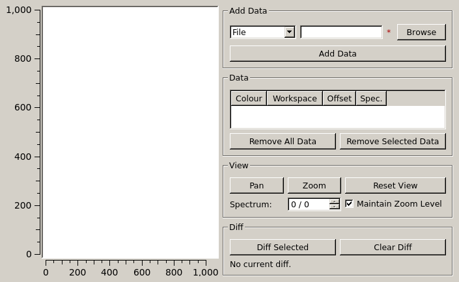Screen dimensions: 459x282
Task: Click Reset View button
Action: [395, 185]
